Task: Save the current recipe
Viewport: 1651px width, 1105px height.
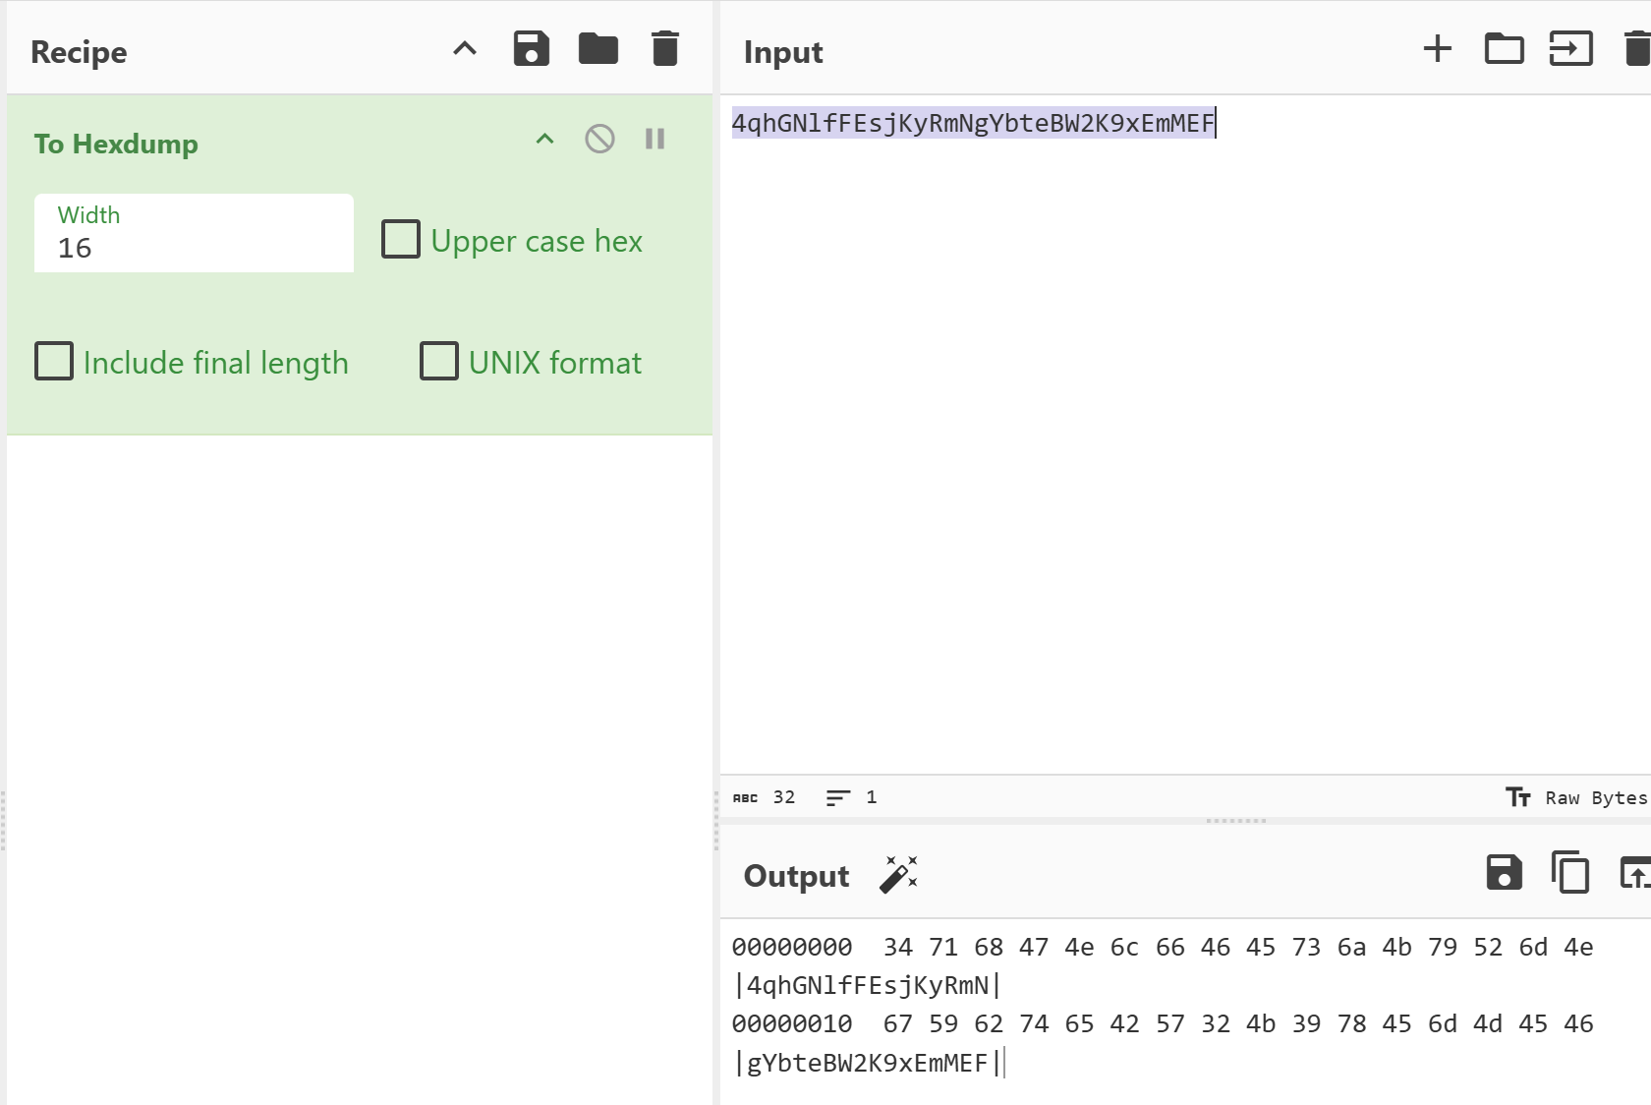Action: [531, 49]
